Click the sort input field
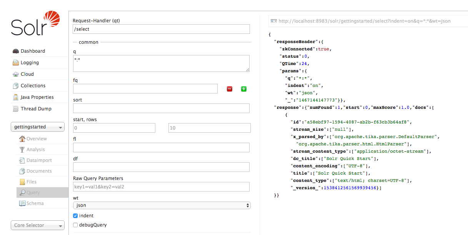This screenshot has height=235, width=468. coord(161,108)
